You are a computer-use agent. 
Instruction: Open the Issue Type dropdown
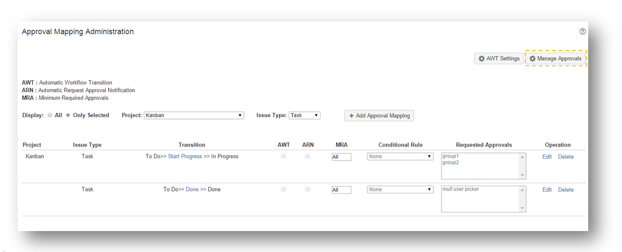pos(304,115)
